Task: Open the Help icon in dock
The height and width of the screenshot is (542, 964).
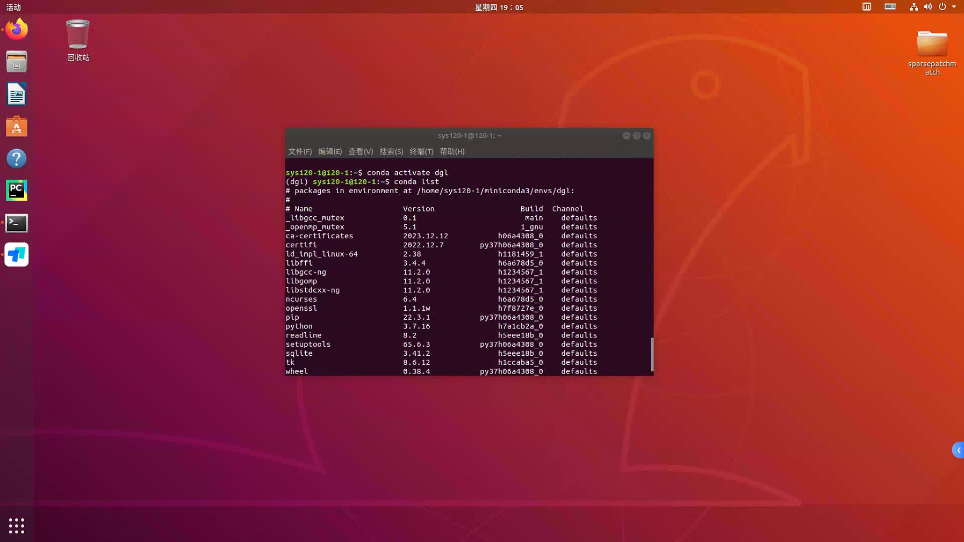Action: (x=17, y=158)
